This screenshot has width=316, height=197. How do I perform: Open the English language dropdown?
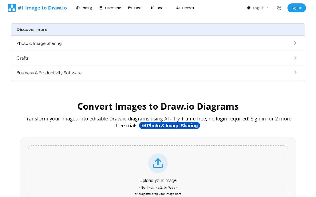pyautogui.click(x=258, y=8)
